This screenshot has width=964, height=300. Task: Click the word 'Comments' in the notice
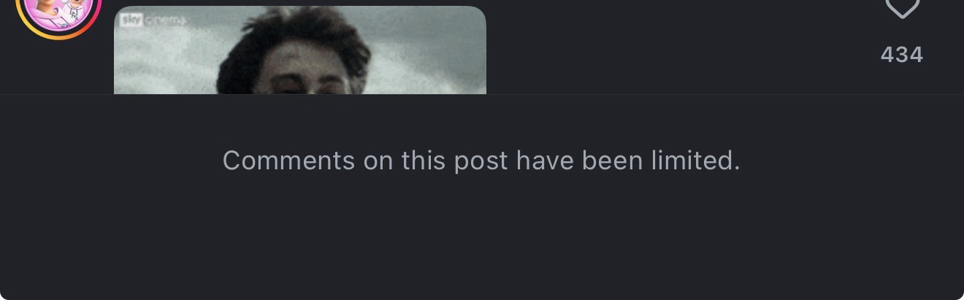pyautogui.click(x=288, y=161)
